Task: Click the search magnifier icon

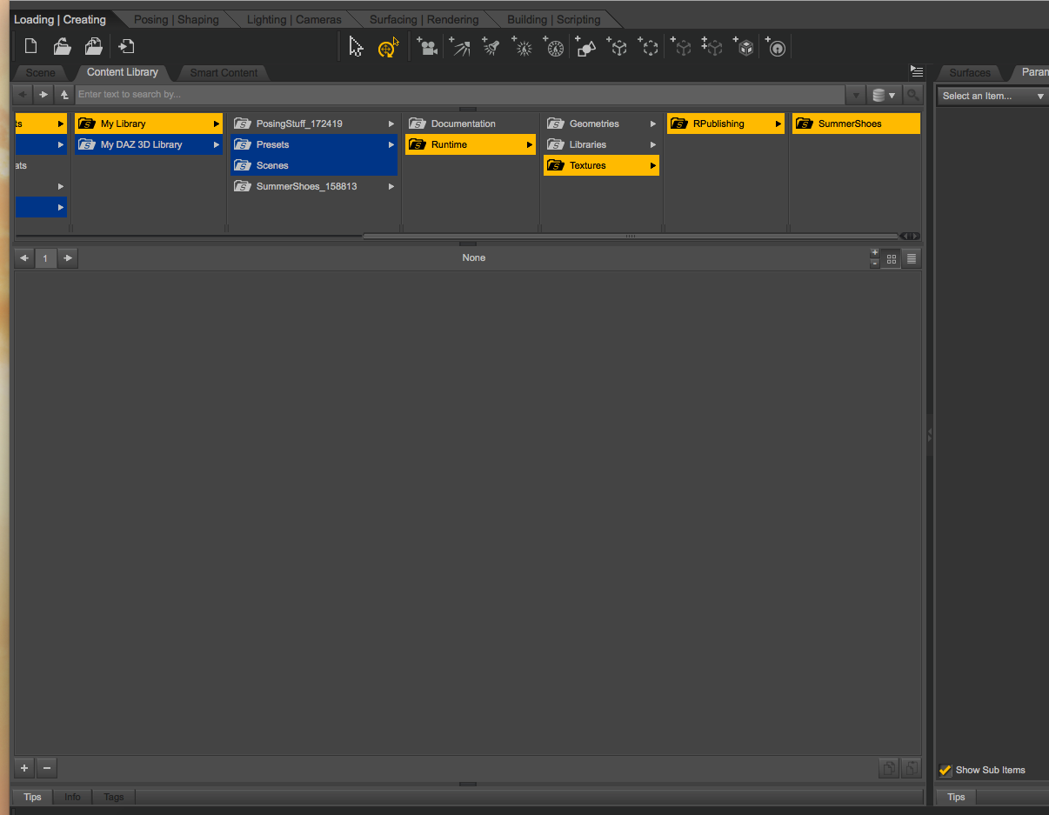Action: pos(912,95)
